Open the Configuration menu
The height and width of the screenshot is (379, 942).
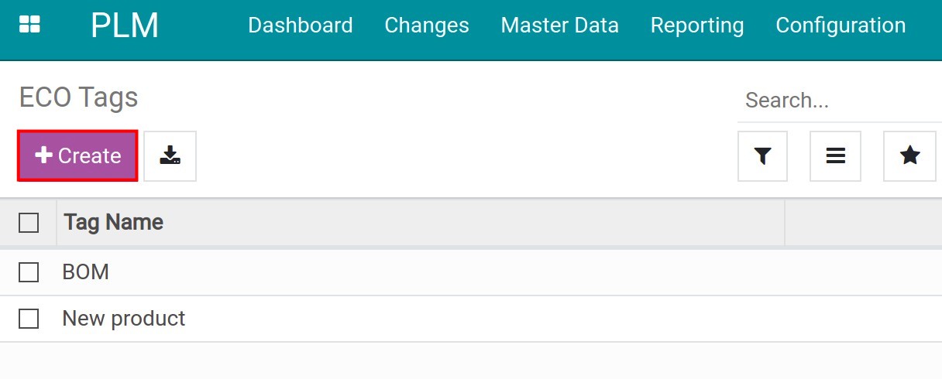[840, 26]
